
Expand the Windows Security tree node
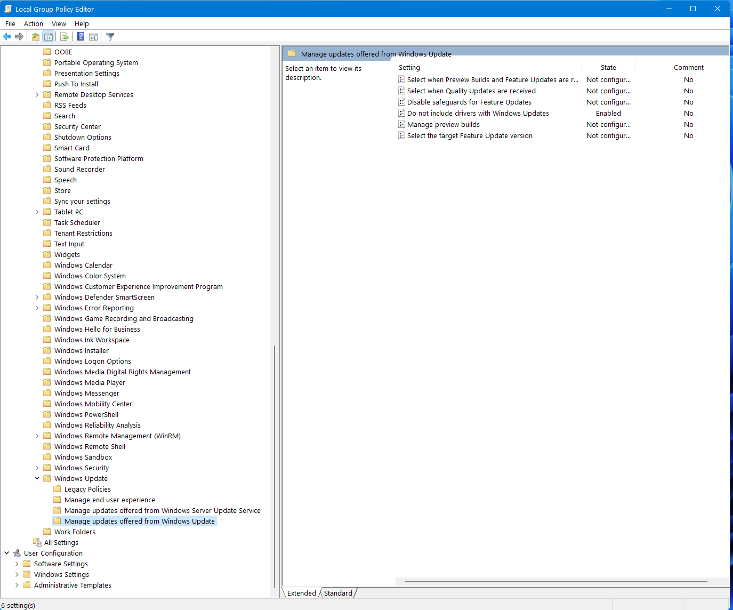point(37,468)
